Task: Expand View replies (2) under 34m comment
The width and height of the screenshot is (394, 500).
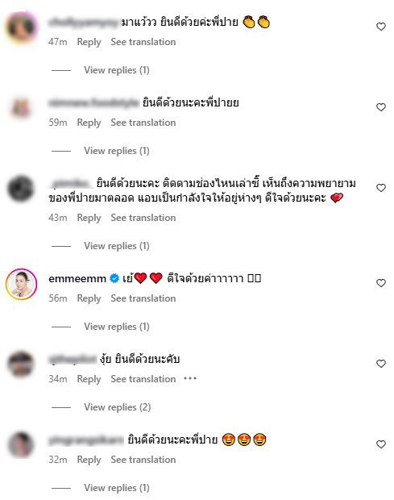Action: 117,407
